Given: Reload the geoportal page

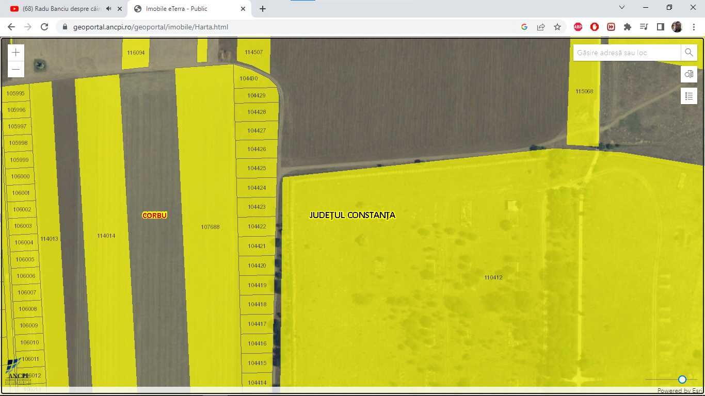Looking at the screenshot, I should 44,27.
